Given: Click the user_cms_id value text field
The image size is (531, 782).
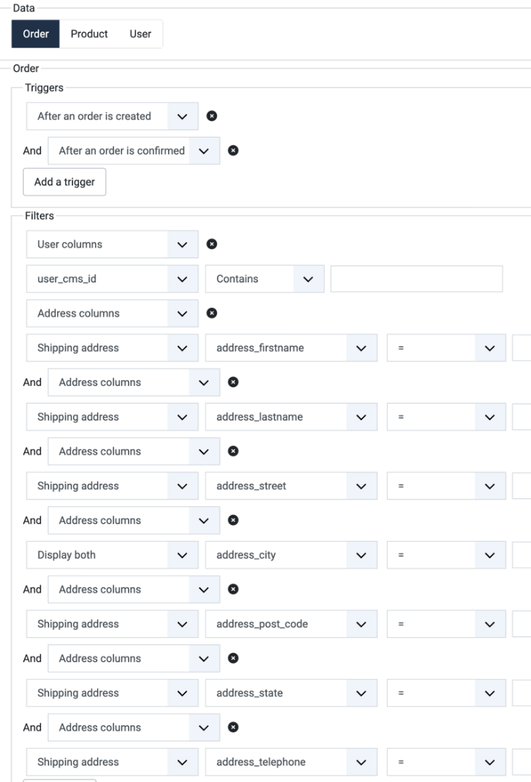Looking at the screenshot, I should (x=417, y=279).
